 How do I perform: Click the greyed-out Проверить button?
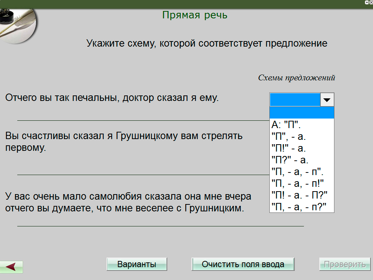tap(344, 264)
